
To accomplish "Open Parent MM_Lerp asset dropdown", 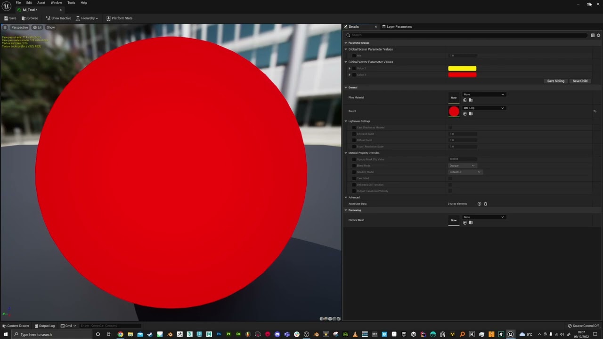I will tap(483, 108).
